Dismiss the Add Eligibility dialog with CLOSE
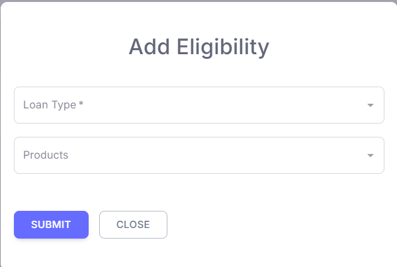The height and width of the screenshot is (267, 397). (133, 225)
